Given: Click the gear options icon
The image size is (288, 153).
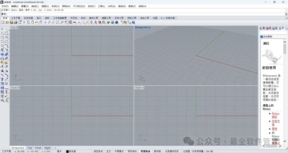Looking at the screenshot, I should click(x=125, y=22).
